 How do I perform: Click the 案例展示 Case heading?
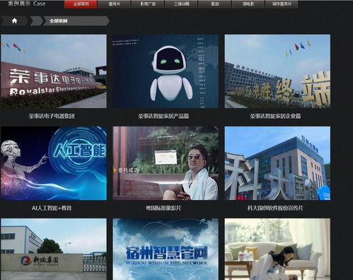(x=27, y=4)
